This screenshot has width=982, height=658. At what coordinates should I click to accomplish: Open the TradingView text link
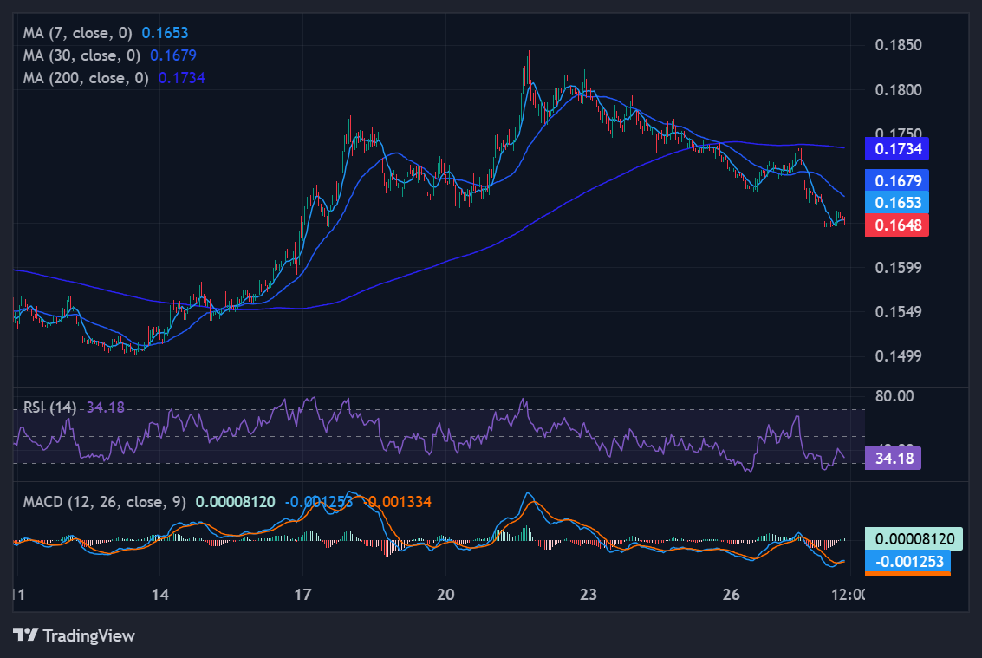88,635
